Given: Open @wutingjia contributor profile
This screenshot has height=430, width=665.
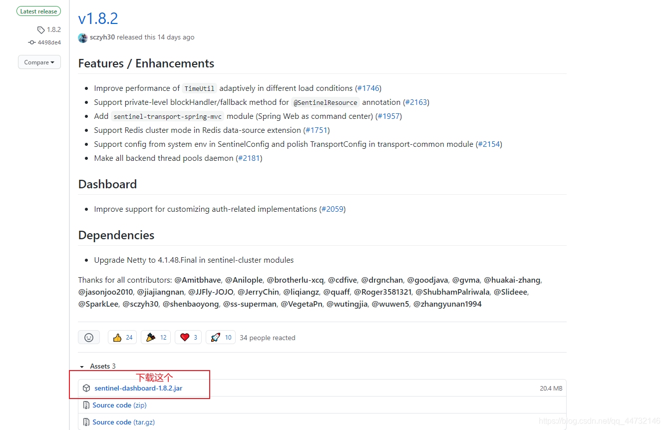Looking at the screenshot, I should point(347,304).
